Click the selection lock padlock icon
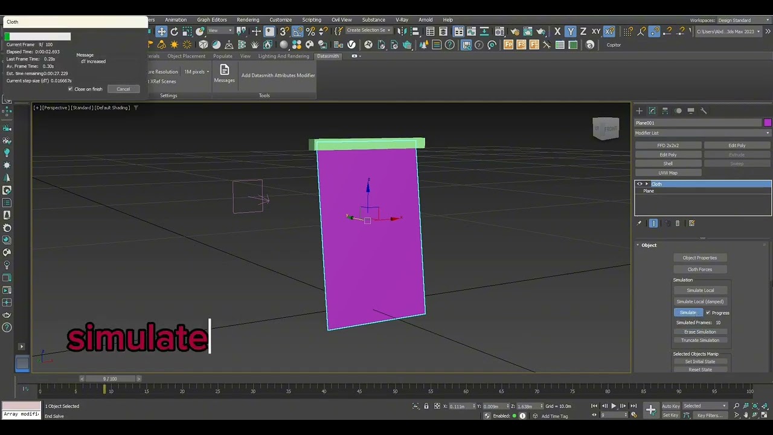The width and height of the screenshot is (773, 435). click(426, 406)
